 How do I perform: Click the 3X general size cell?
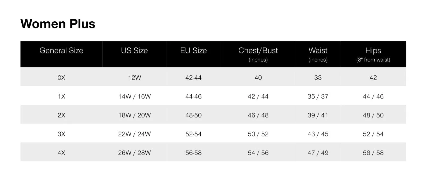(x=61, y=134)
